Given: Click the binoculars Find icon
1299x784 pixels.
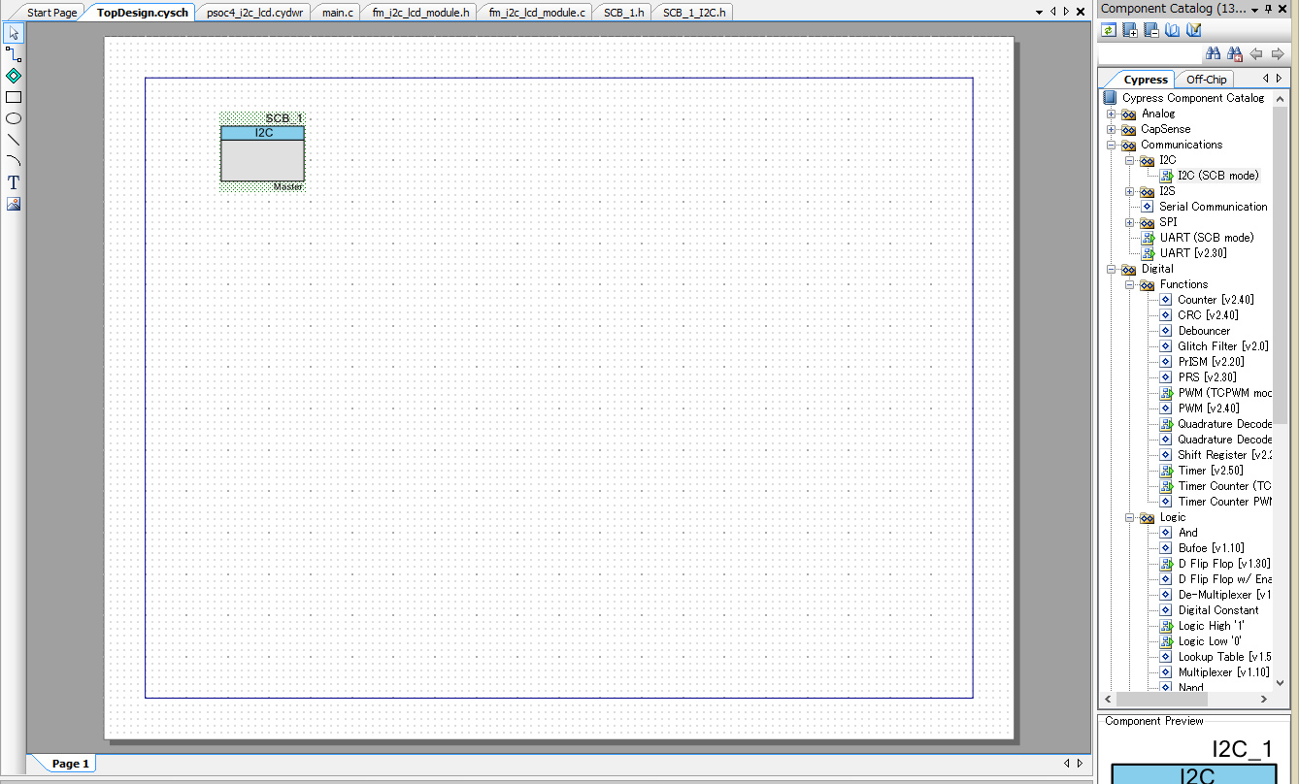Looking at the screenshot, I should [x=1213, y=54].
